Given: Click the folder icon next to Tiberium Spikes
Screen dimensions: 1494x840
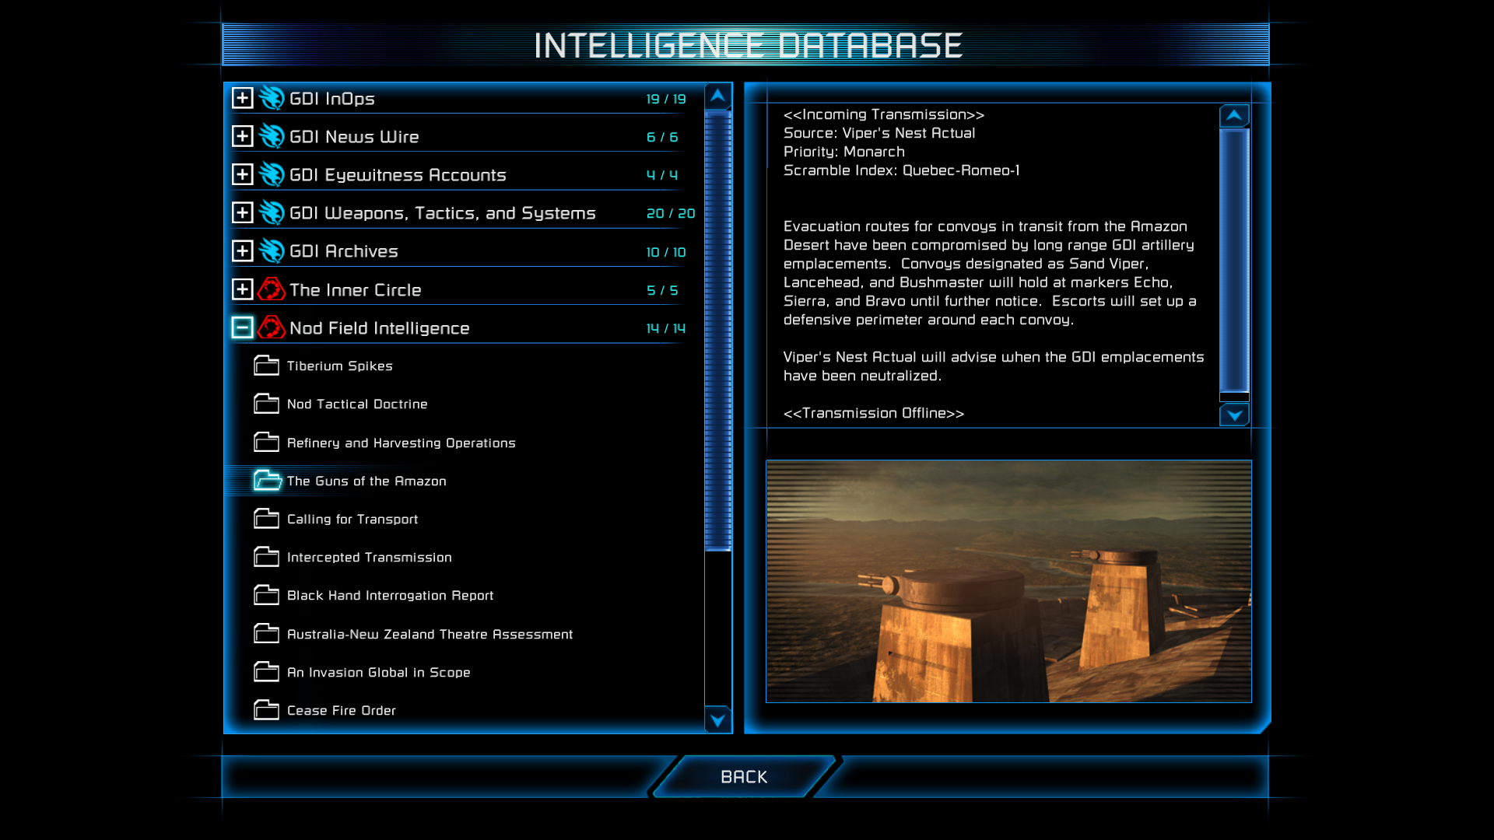Looking at the screenshot, I should click(x=266, y=366).
